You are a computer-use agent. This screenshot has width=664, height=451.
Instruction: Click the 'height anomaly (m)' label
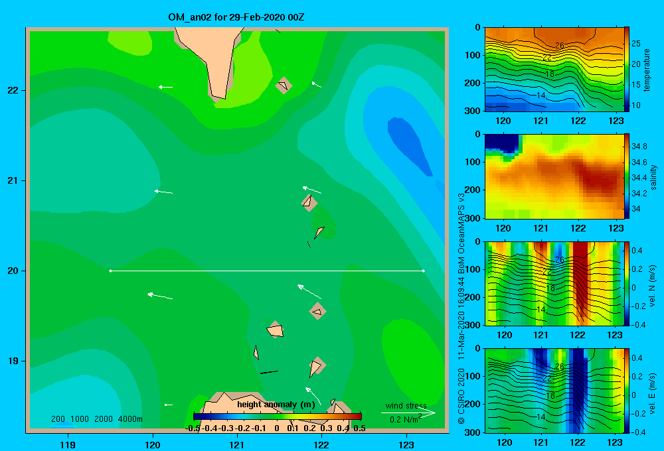[276, 405]
